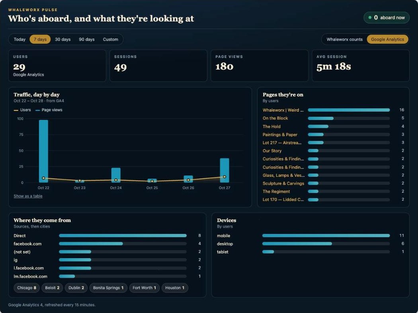Switch to the 30 days range
The image size is (418, 313).
point(63,39)
